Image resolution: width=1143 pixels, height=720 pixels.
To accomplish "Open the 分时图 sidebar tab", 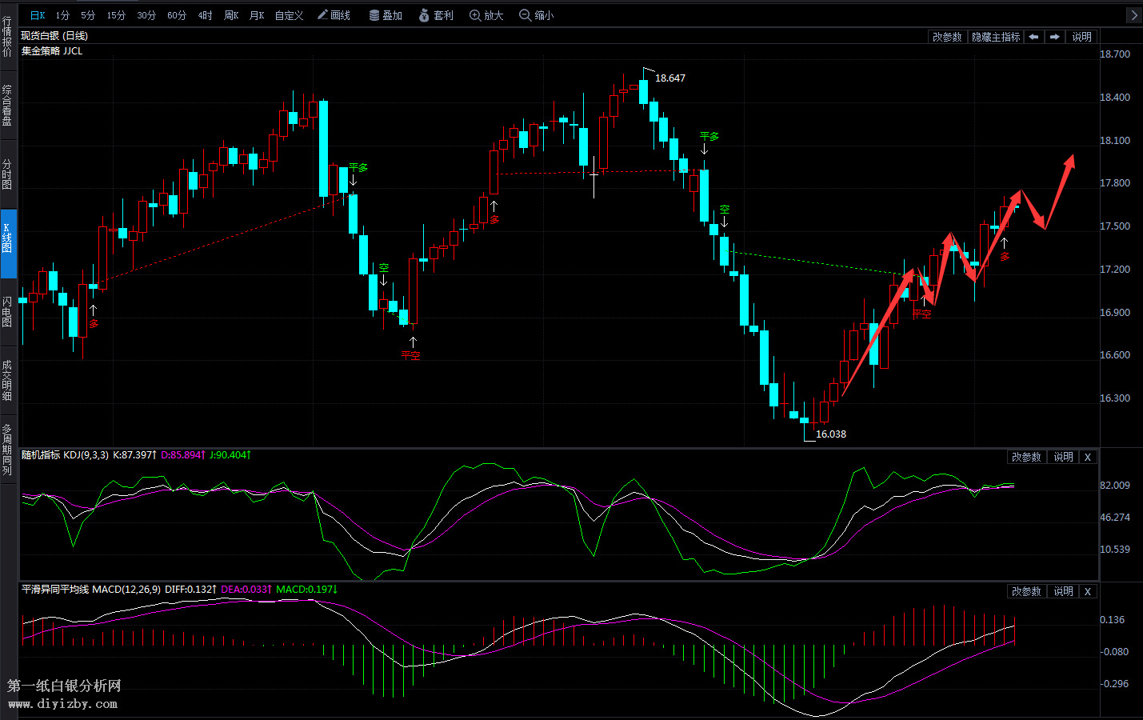I will [7, 174].
